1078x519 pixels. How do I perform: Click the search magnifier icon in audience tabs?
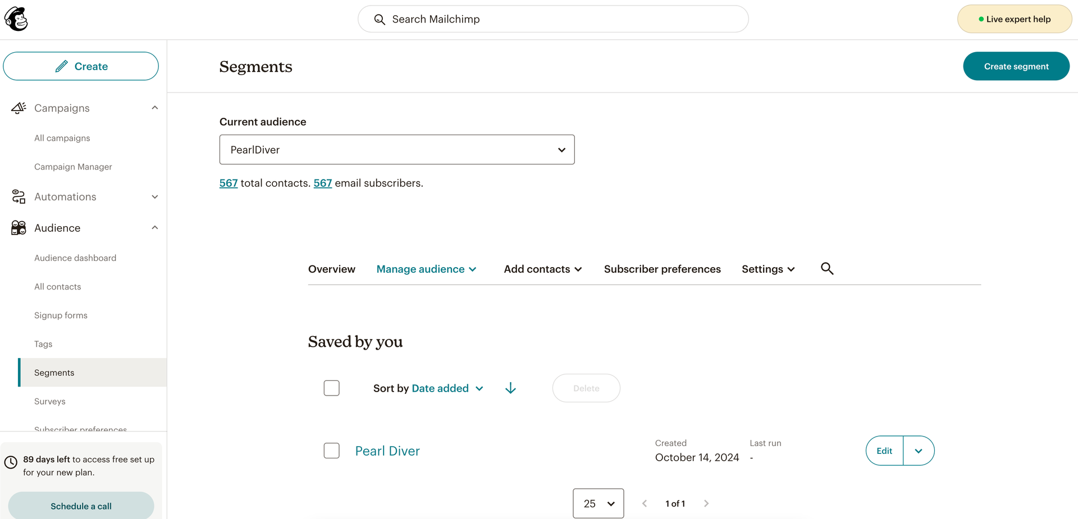tap(826, 269)
